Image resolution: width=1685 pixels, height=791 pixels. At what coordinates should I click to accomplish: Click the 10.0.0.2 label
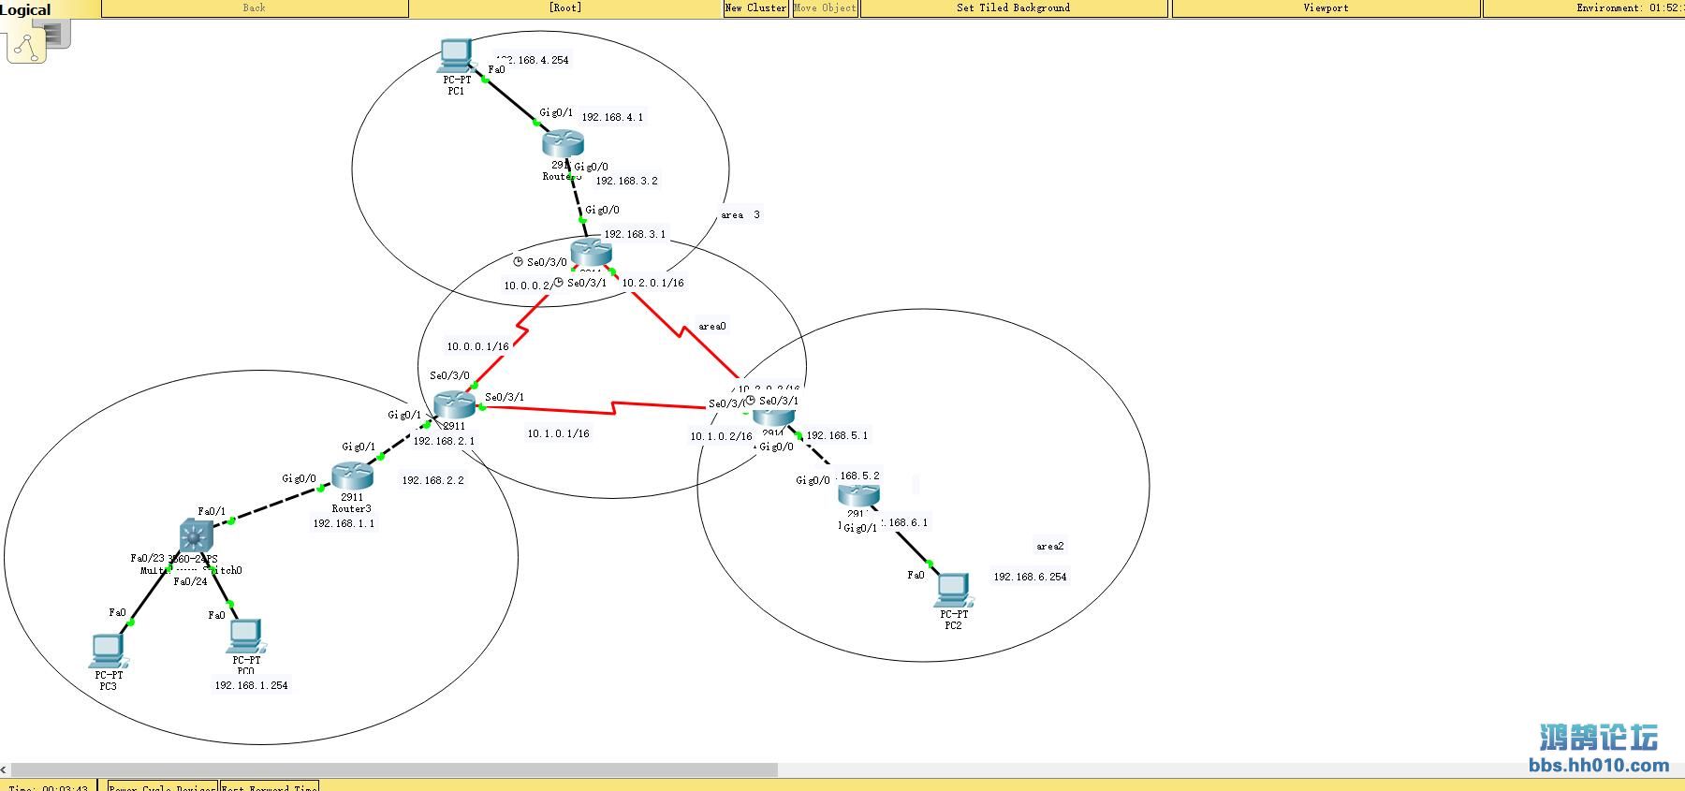528,286
